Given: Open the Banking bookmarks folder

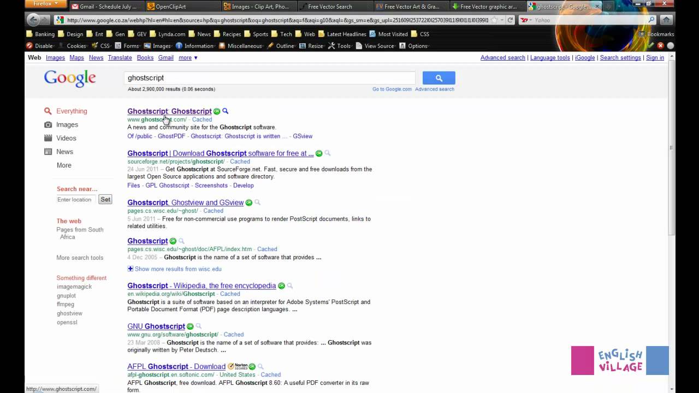Looking at the screenshot, I should click(x=40, y=34).
